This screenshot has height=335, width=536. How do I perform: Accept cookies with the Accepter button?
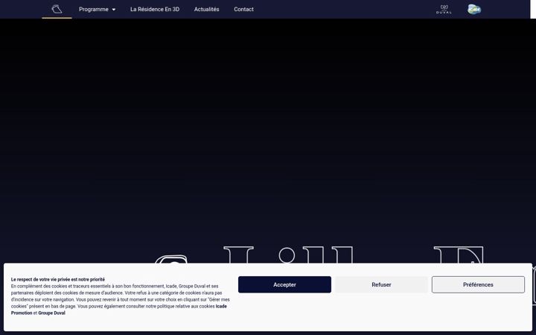[284, 284]
